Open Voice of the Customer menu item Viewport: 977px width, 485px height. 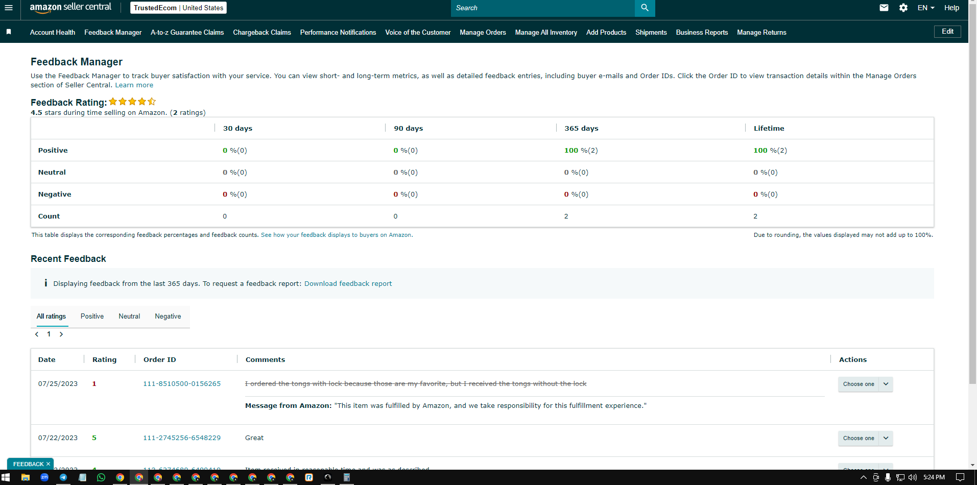pos(418,32)
